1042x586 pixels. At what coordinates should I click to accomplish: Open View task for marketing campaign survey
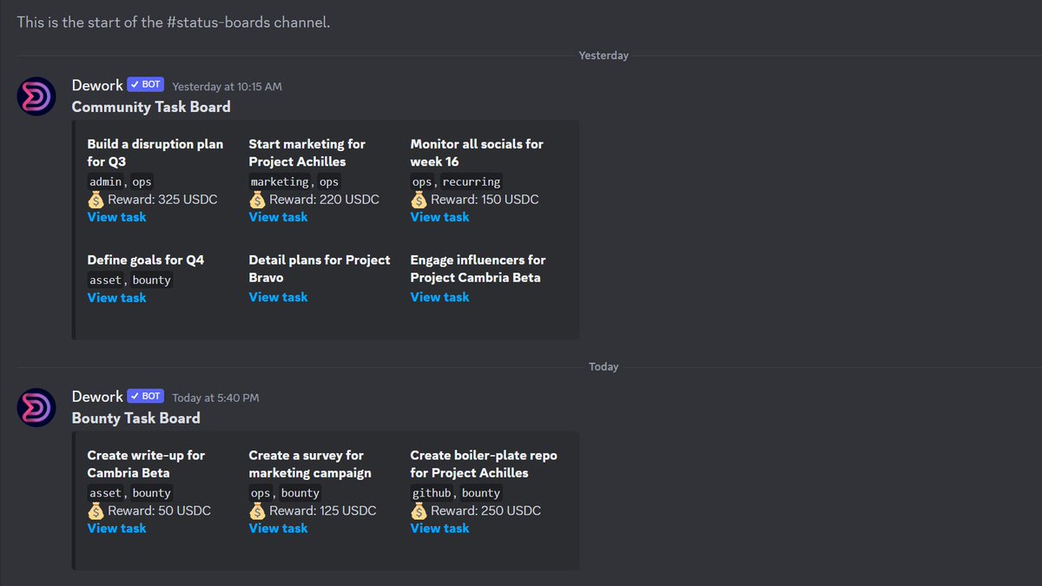click(x=278, y=528)
